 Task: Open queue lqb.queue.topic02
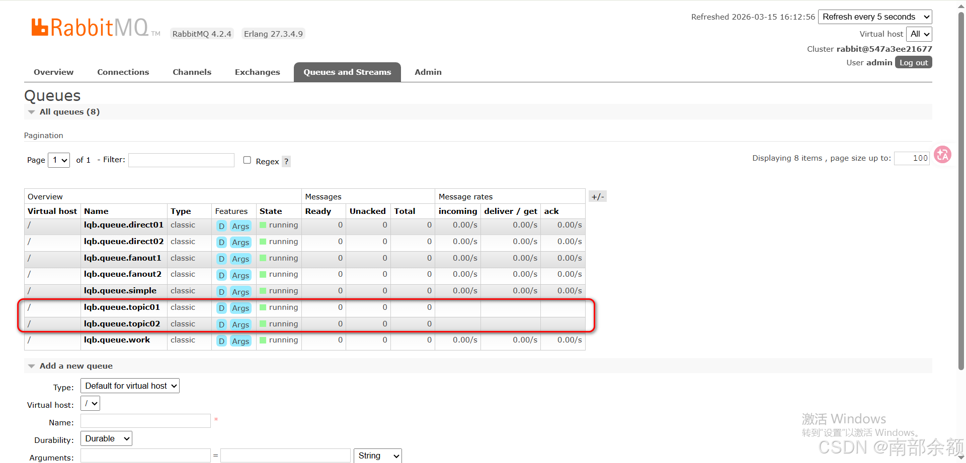tap(122, 324)
